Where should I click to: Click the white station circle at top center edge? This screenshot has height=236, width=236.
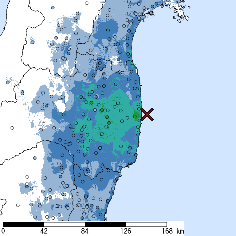[87, 3]
